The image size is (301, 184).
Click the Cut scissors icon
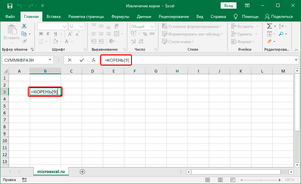(x=24, y=27)
